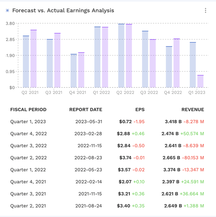Sort by the REPORT DATE column header
Image resolution: width=216 pixels, height=217 pixels.
click(86, 110)
